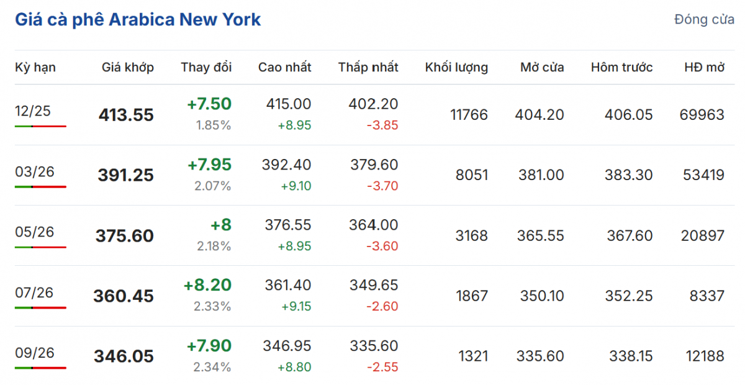The height and width of the screenshot is (385, 745).
Task: Click the range bar under 09/26
Action: tap(40, 368)
